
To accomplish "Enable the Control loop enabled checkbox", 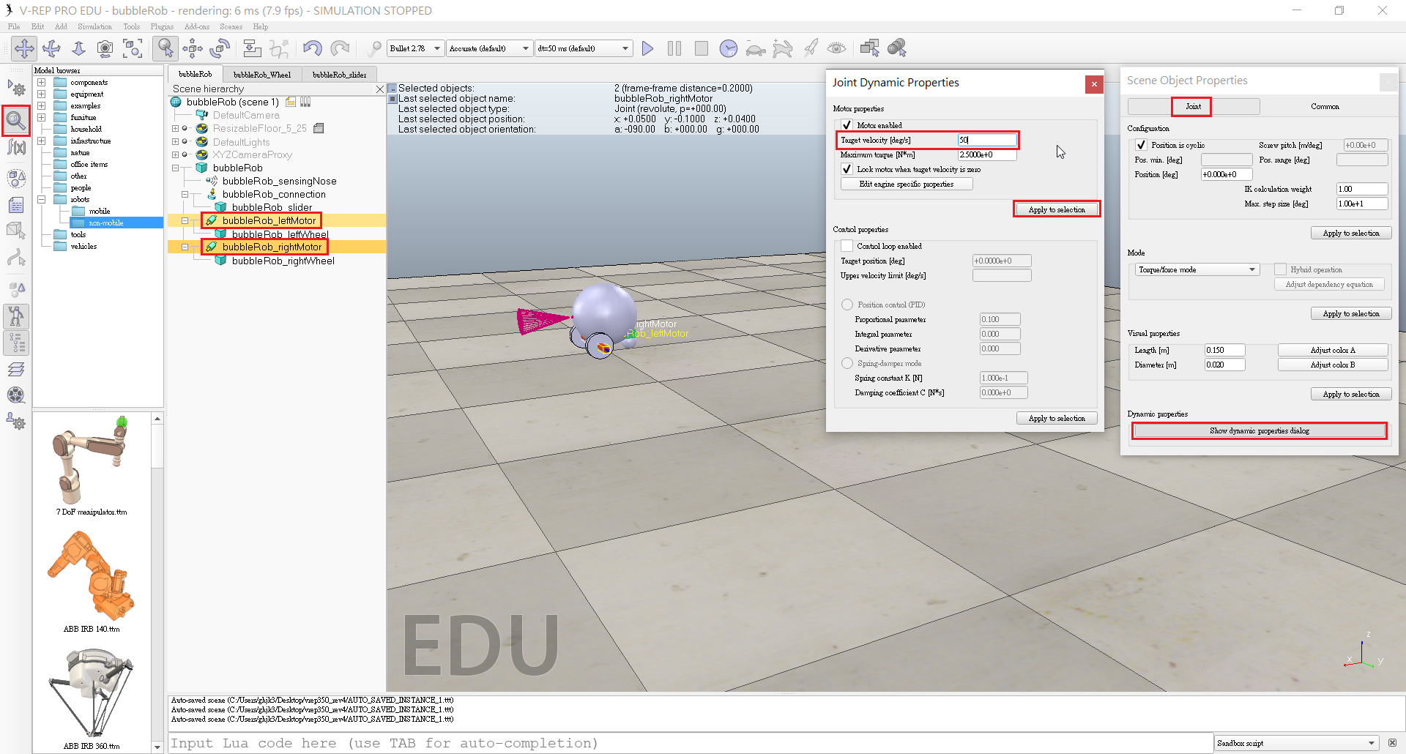I will (847, 246).
